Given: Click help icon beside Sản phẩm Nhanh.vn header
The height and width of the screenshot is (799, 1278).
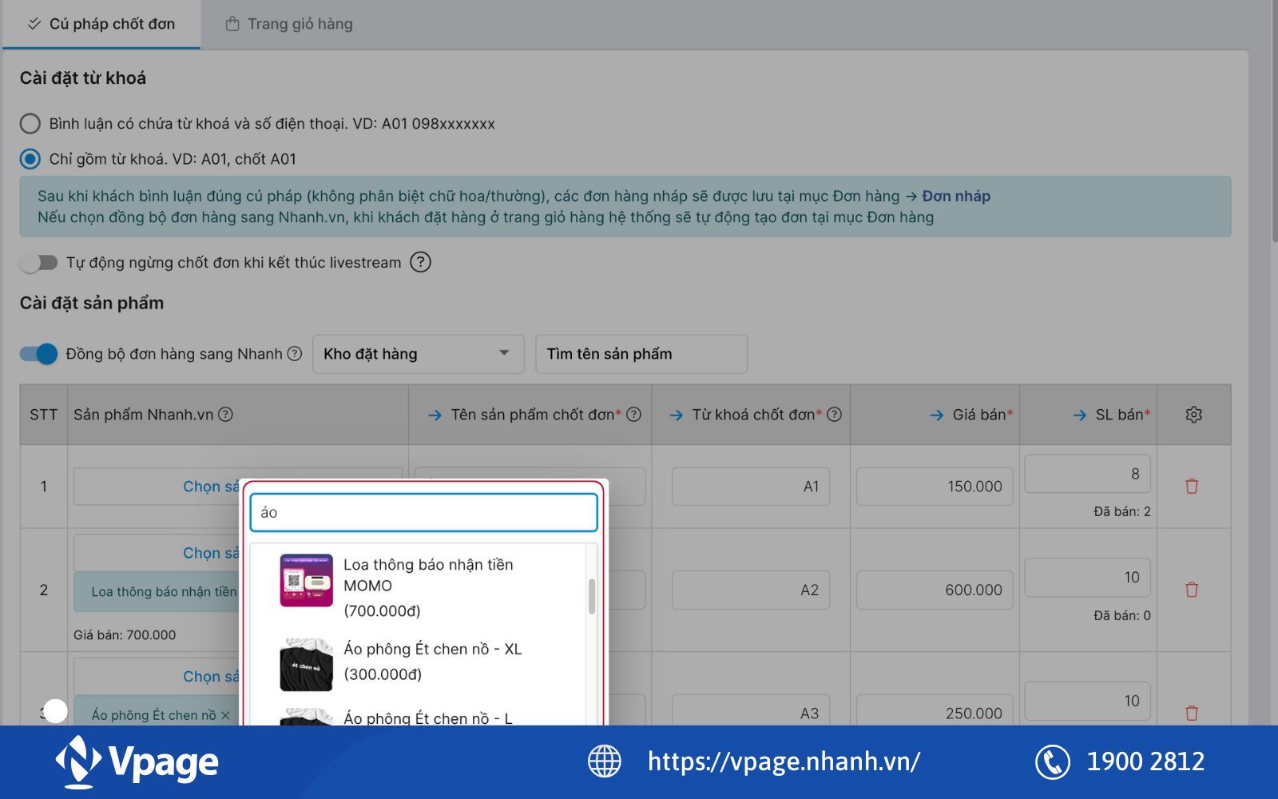Looking at the screenshot, I should pyautogui.click(x=226, y=415).
